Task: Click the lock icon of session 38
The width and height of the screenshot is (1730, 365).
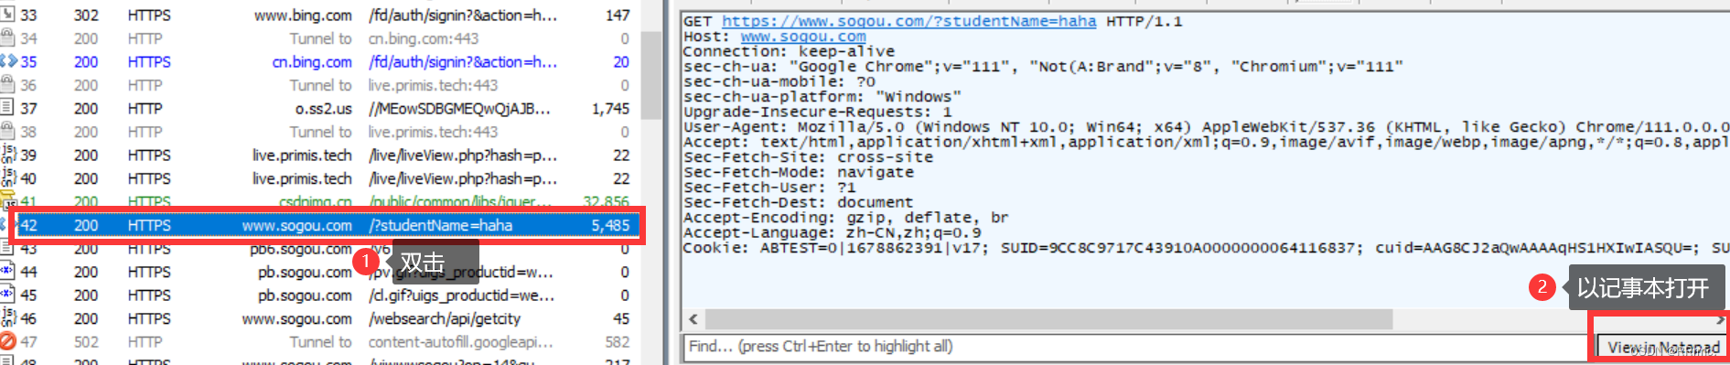Action: [8, 132]
